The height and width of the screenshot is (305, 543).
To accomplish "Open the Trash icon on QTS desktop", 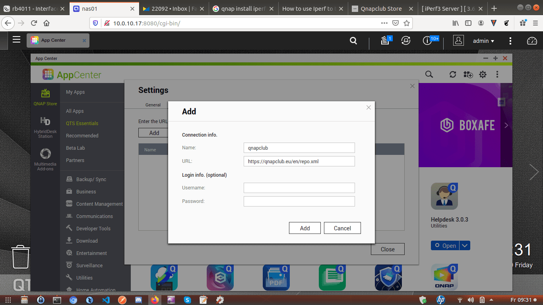I will [20, 257].
